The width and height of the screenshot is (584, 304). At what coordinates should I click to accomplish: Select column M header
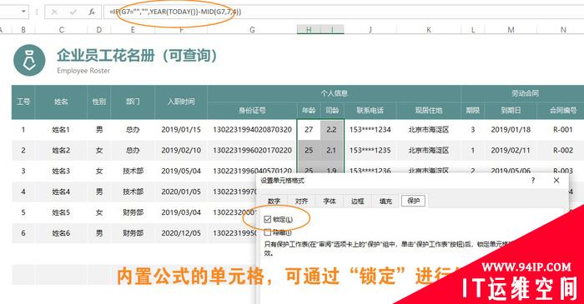pos(511,30)
